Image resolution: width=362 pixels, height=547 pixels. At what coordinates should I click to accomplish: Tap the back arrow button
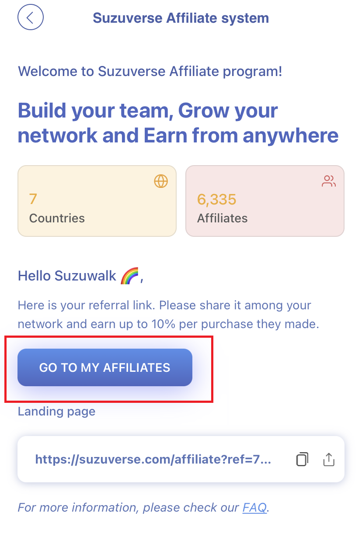point(30,17)
